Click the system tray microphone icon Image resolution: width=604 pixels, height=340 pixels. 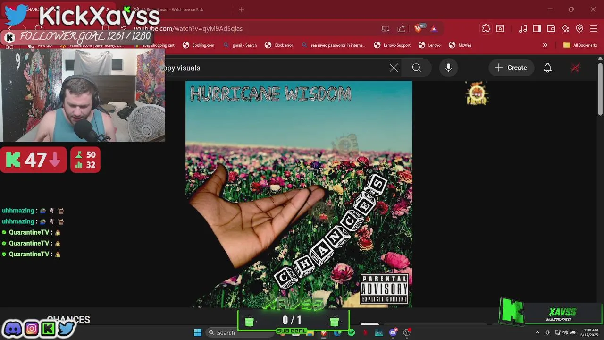click(547, 333)
